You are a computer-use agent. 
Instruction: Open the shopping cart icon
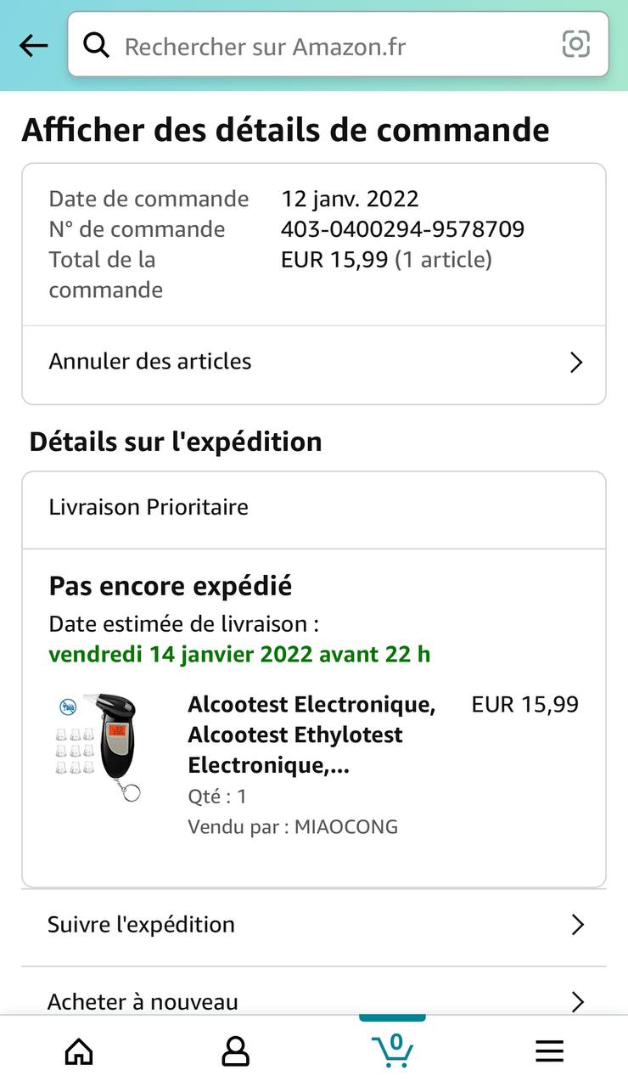393,1050
